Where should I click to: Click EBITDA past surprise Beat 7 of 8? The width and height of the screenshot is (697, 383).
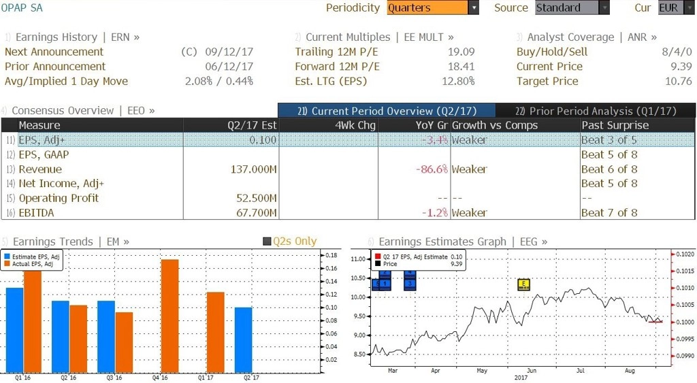pyautogui.click(x=609, y=213)
